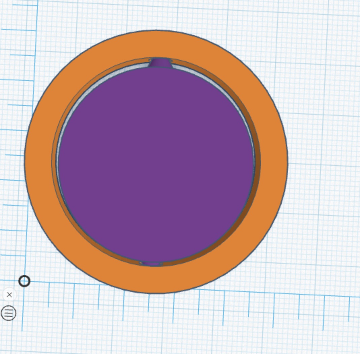Screen dimensions: 360x354
Task: Select the small notch at disc bottom
Action: 151,263
